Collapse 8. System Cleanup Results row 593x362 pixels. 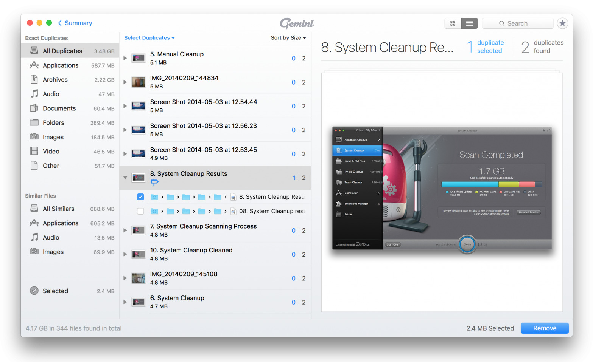125,178
